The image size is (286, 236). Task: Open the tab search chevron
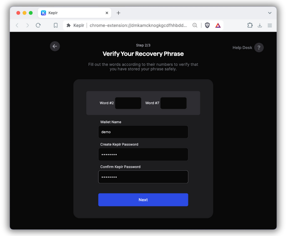click(269, 13)
